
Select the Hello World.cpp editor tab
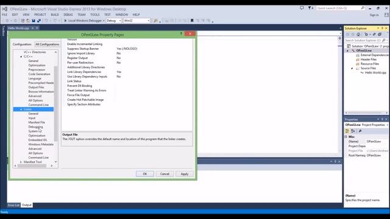coord(19,29)
